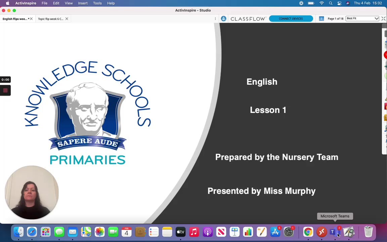
Task: Switch to the Topic flip week 6 tab
Action: (x=51, y=19)
